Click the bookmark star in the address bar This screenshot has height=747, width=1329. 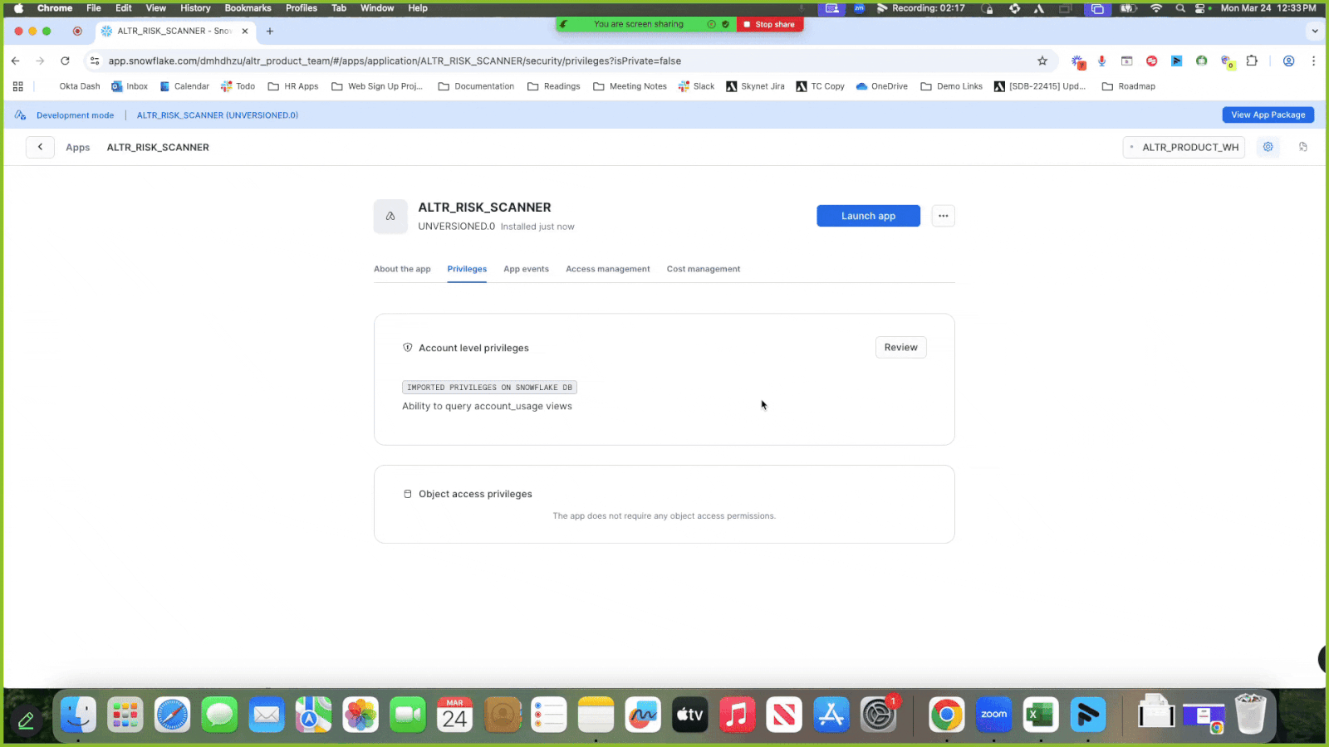[1042, 61]
